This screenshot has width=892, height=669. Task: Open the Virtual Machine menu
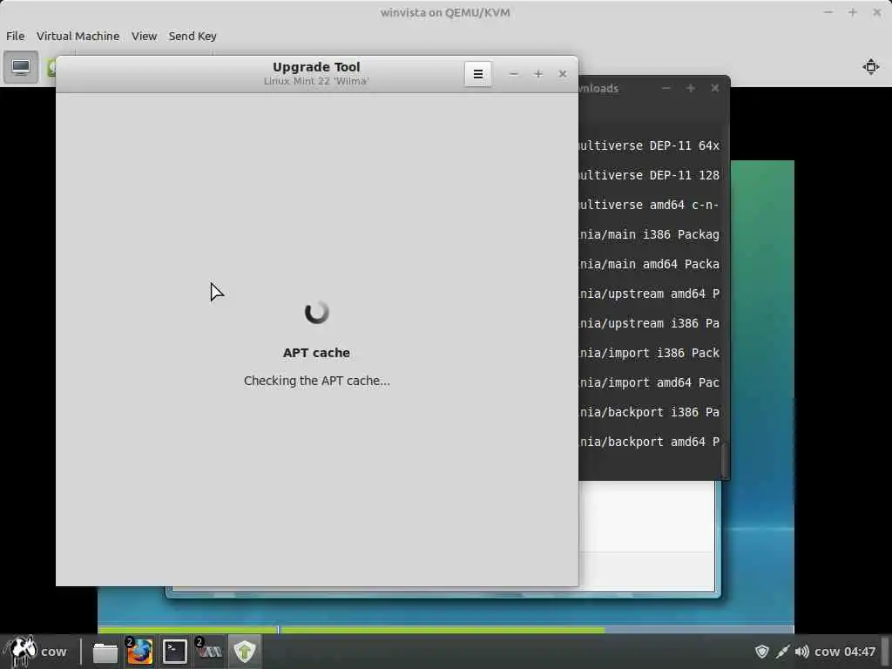[78, 36]
